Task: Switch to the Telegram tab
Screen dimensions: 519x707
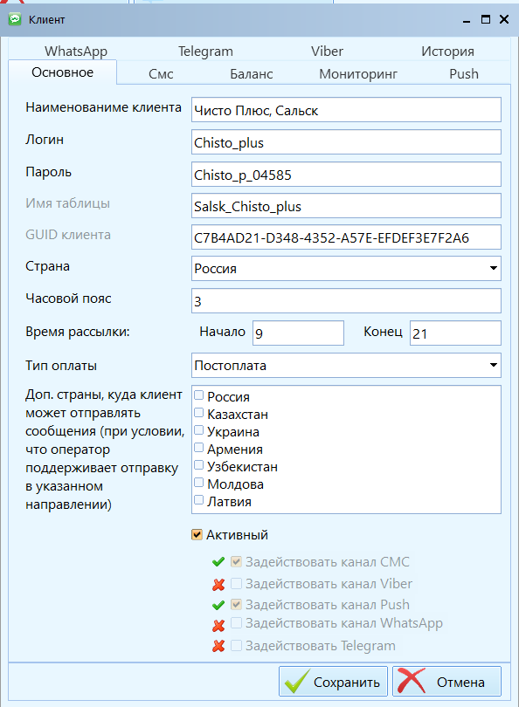Action: point(205,51)
